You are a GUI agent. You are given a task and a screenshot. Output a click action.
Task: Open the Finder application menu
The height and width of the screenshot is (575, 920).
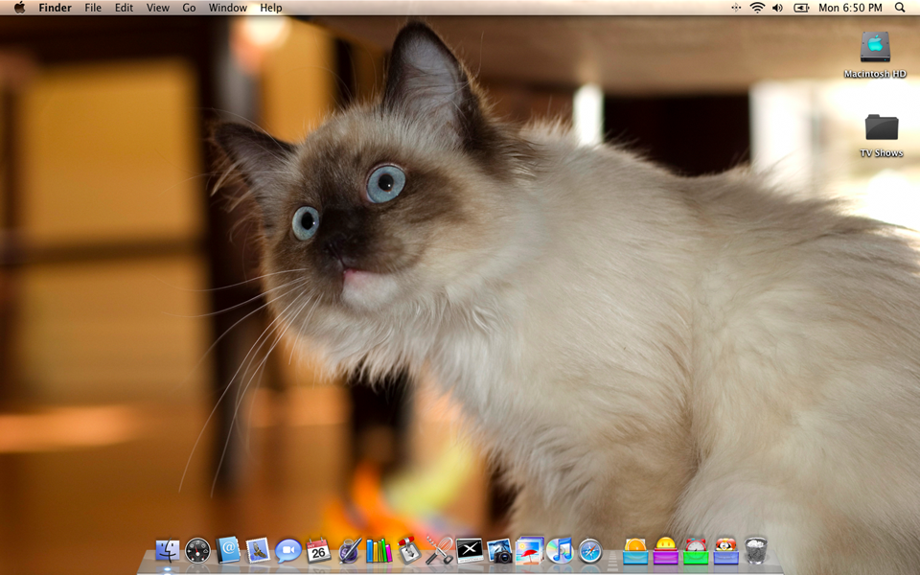tap(56, 8)
